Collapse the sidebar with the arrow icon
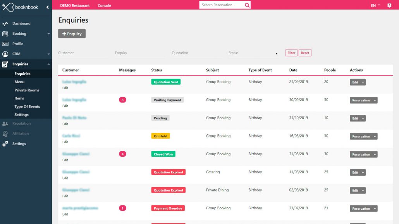This screenshot has width=399, height=224. [x=47, y=7]
